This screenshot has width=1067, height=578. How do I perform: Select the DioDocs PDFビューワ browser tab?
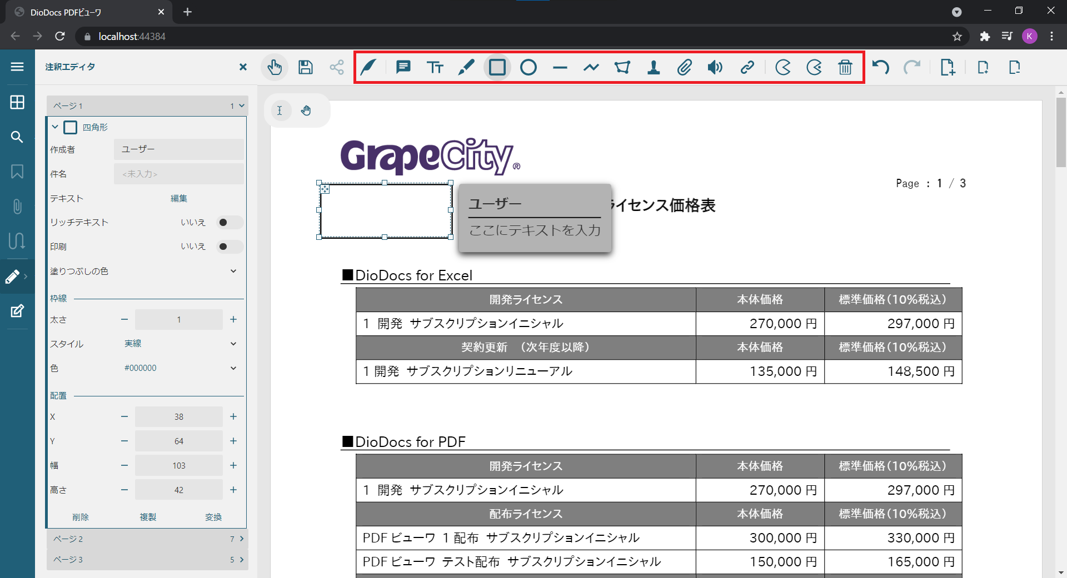click(88, 12)
